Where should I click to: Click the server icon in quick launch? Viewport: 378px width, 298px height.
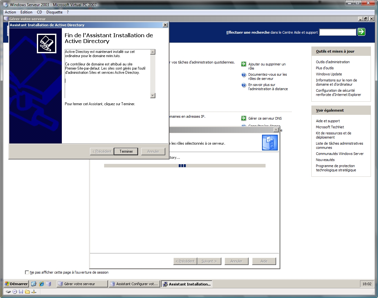click(x=49, y=284)
